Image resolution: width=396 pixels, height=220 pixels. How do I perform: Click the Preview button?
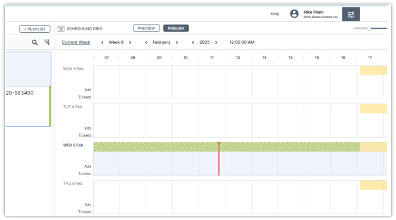click(x=146, y=28)
